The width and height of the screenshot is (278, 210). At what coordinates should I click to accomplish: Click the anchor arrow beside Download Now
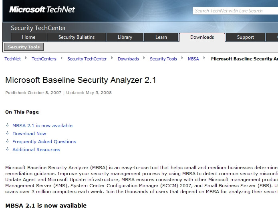(x=8, y=133)
